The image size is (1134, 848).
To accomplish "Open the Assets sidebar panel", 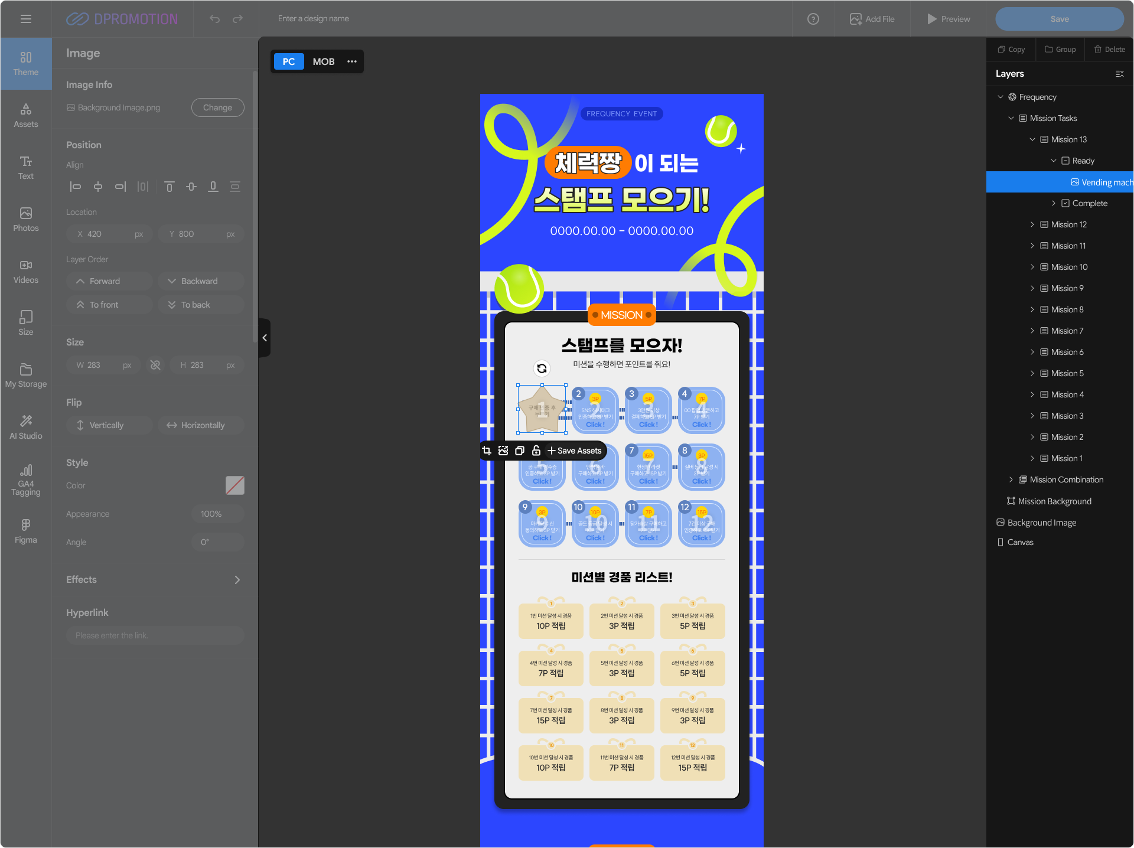I will point(26,116).
